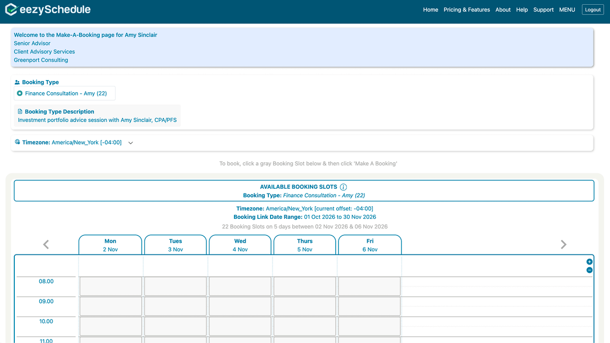Pick the Wednesday 10.00 booking slot
610x343 pixels.
[x=240, y=326]
